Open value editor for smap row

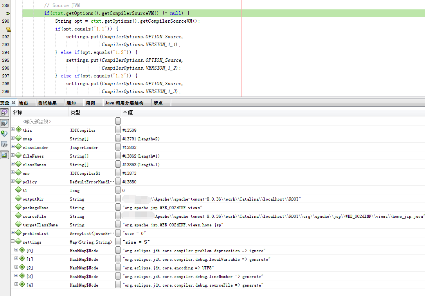pyautogui.click(x=118, y=139)
